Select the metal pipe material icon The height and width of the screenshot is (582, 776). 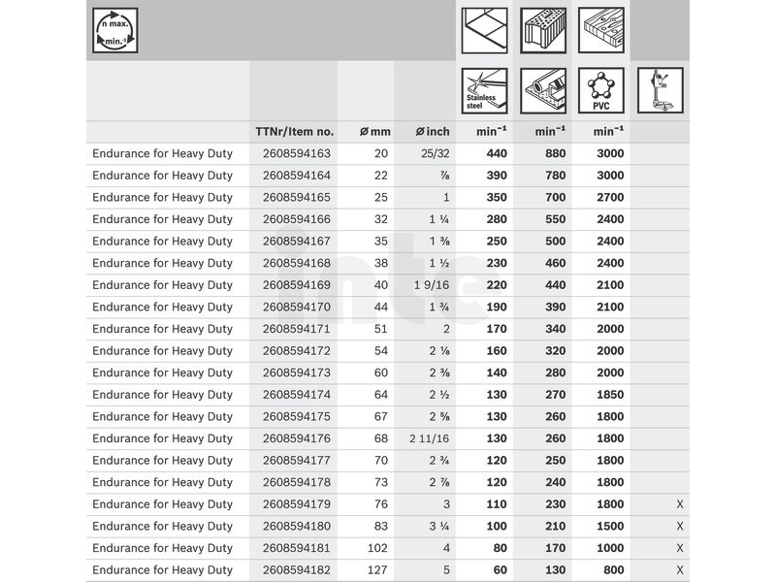tap(542, 90)
